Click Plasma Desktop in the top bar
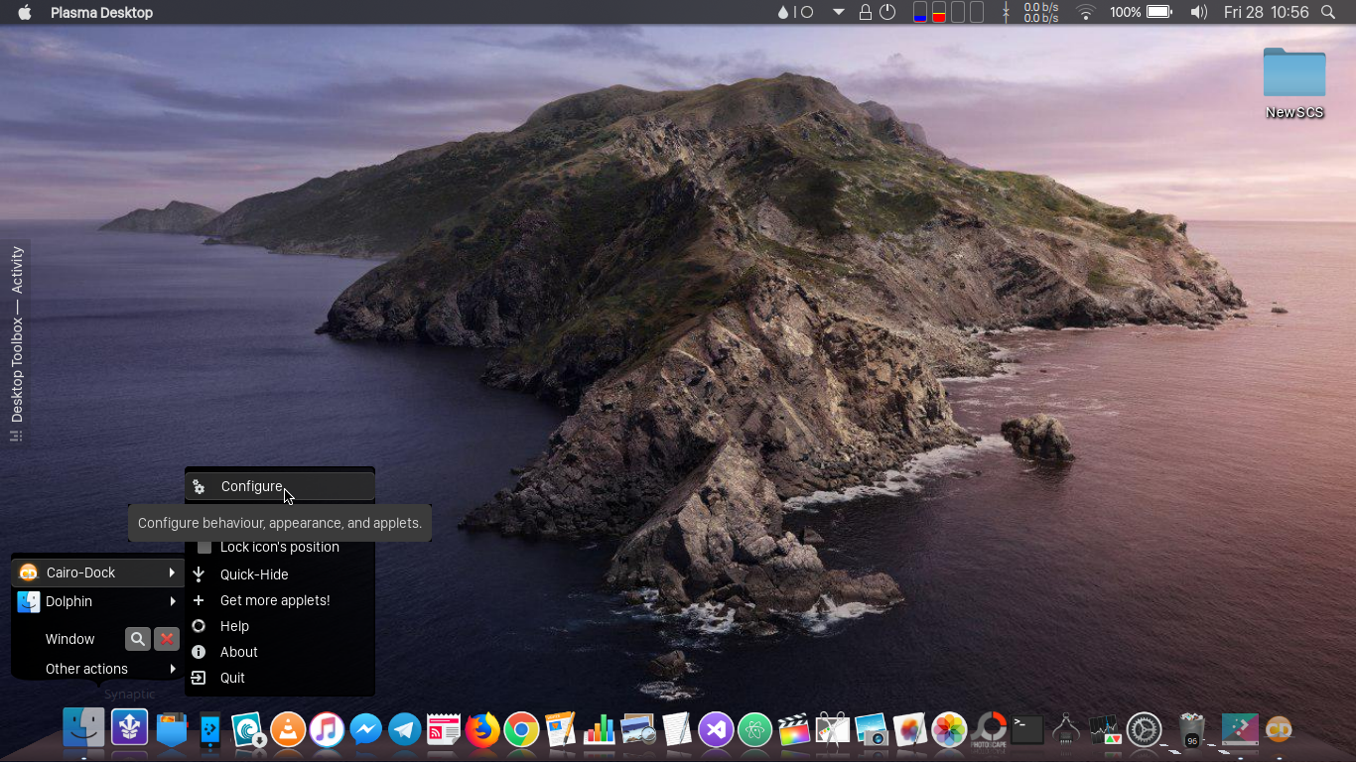This screenshot has width=1356, height=762. tap(101, 13)
